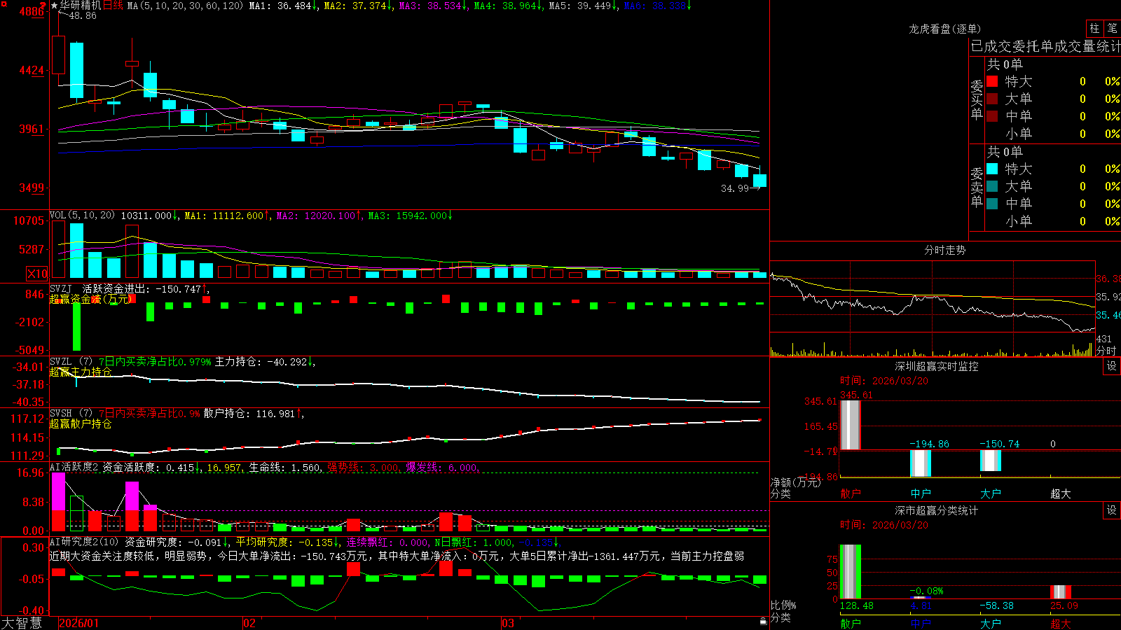Click the 大智慧 logo at bottom left
Screen dimensions: 1121x630
[x=22, y=623]
